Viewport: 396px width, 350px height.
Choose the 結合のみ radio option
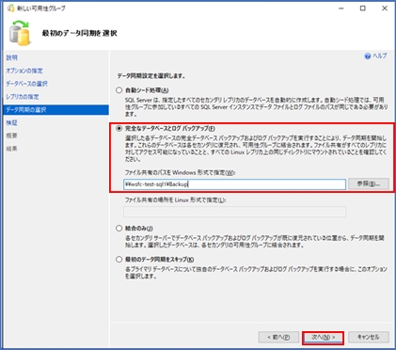coord(119,229)
